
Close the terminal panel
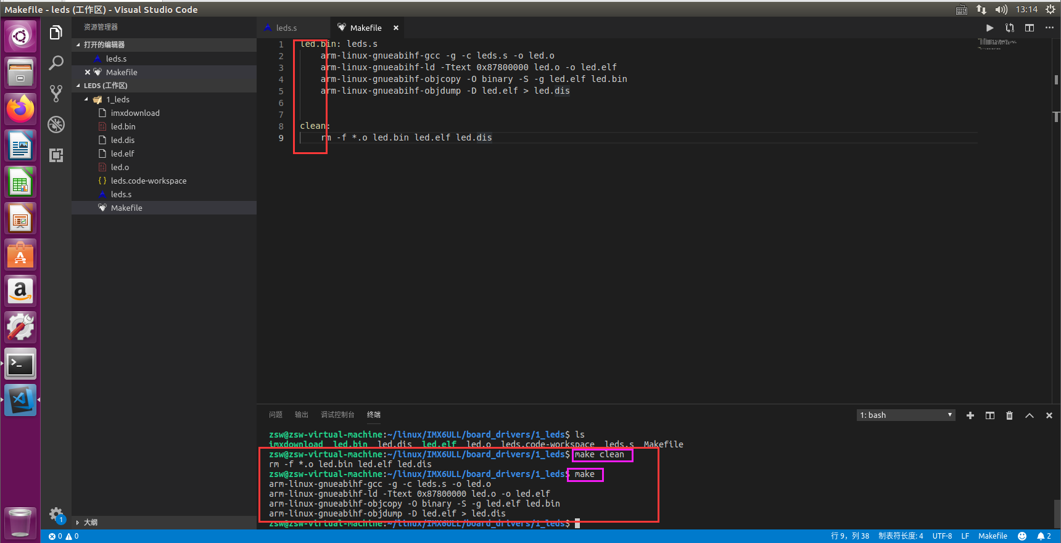(1049, 415)
